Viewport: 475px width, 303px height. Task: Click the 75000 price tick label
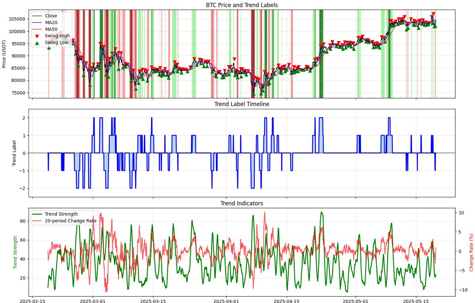pyautogui.click(x=19, y=93)
